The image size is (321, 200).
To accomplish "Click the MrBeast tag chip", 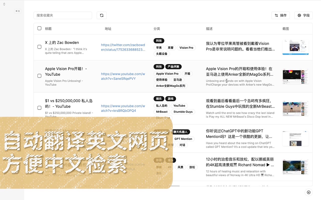I will [x=162, y=112].
